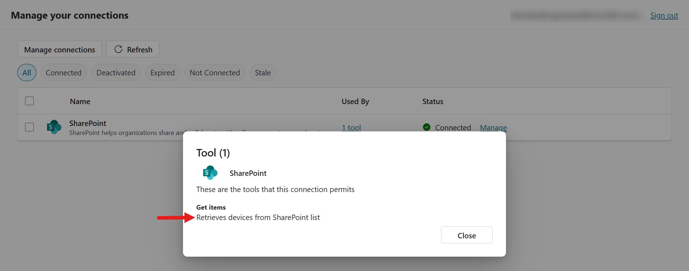Toggle the select-all checkbox in table header

click(29, 101)
